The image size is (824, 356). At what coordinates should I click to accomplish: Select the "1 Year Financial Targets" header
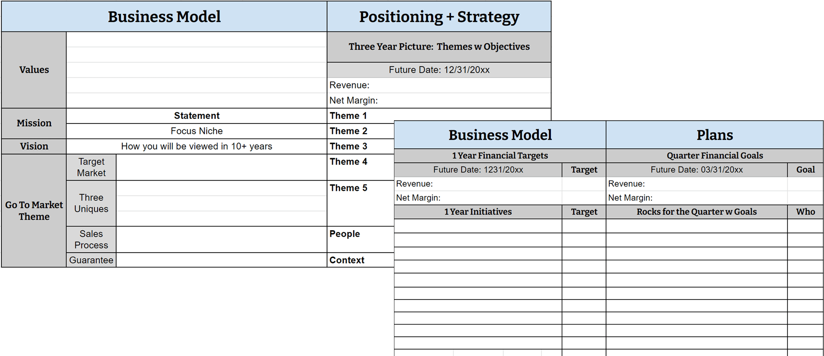click(x=500, y=155)
